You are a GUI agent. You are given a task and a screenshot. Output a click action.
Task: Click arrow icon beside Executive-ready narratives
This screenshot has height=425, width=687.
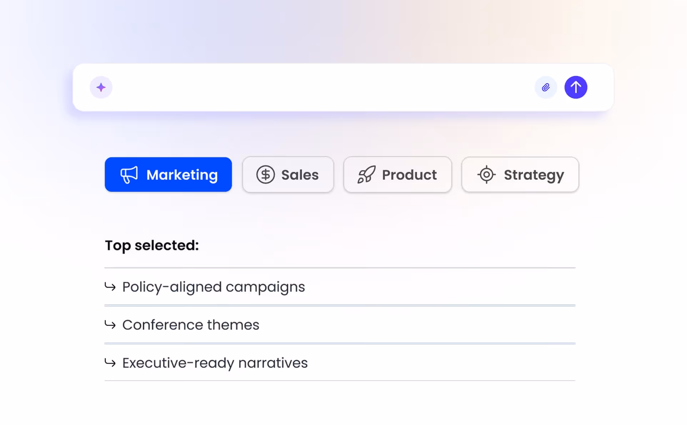click(x=110, y=363)
